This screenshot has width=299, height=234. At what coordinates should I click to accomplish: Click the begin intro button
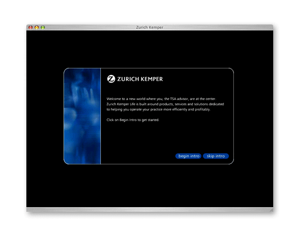[x=188, y=156]
